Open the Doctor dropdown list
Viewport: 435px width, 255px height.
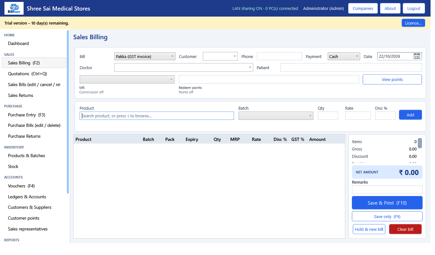(x=184, y=68)
